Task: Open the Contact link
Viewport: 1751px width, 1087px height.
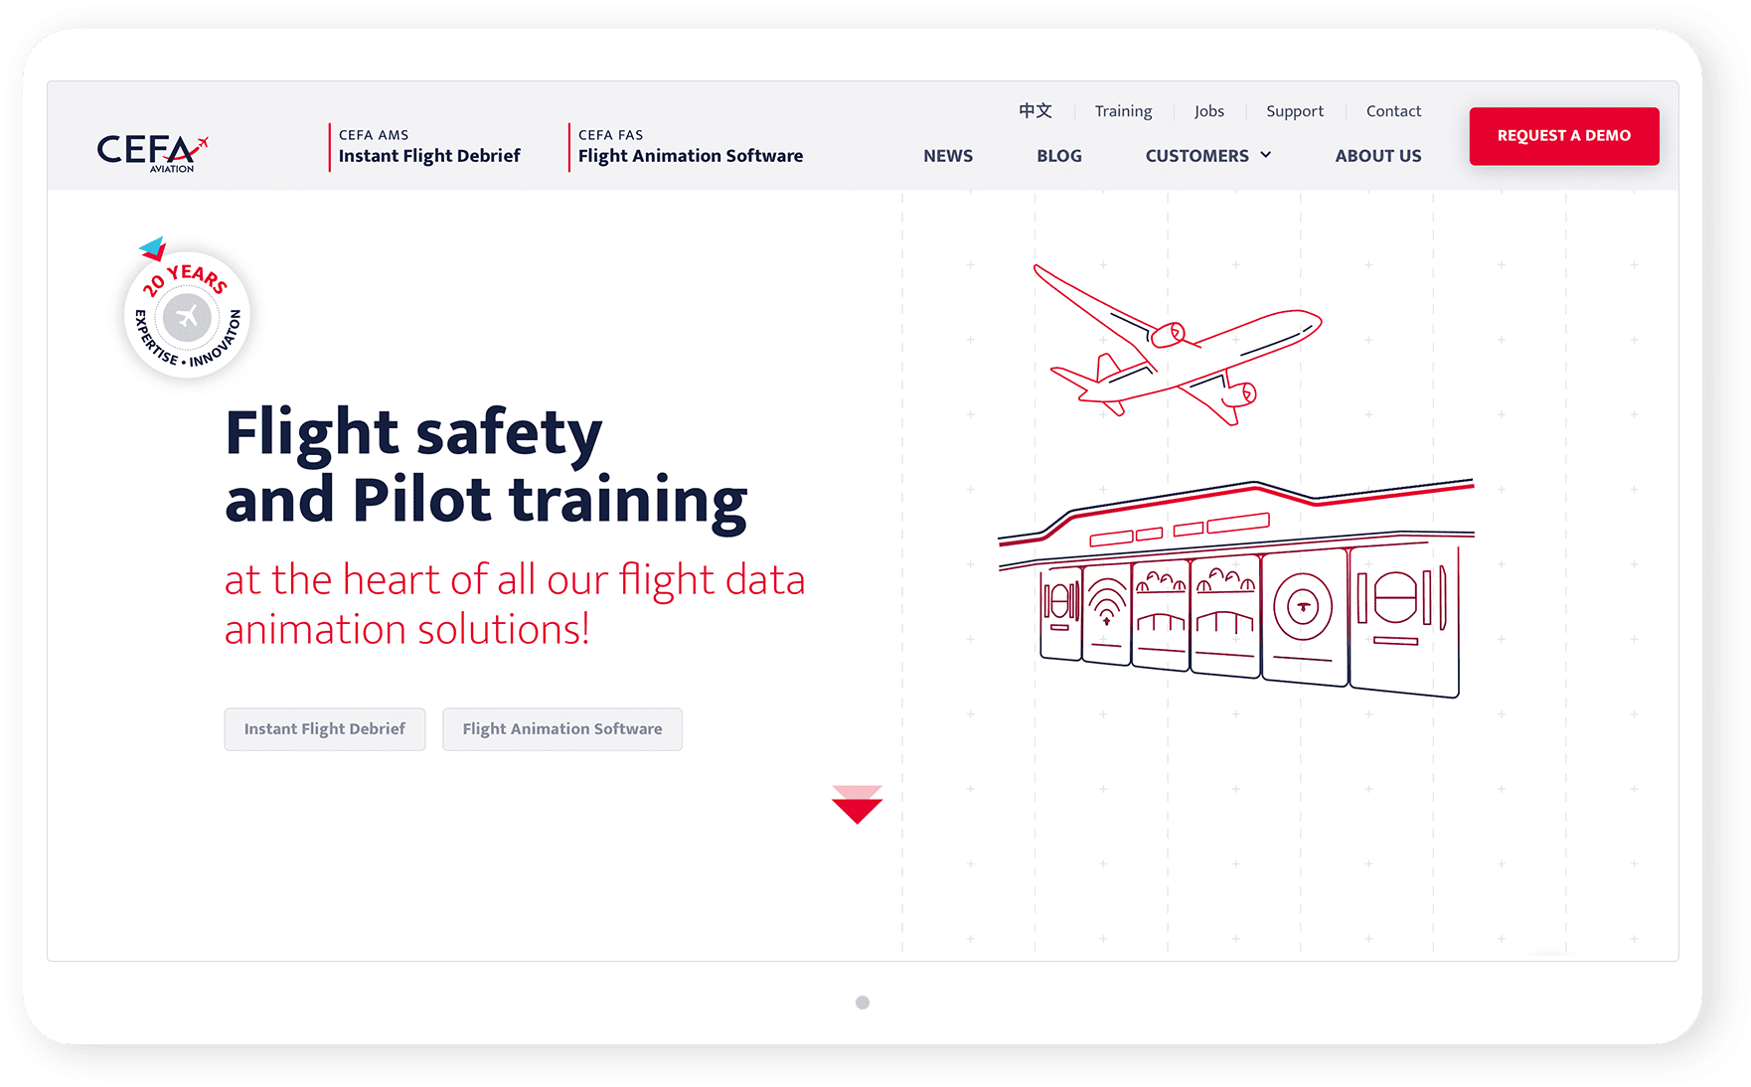Action: 1393,111
